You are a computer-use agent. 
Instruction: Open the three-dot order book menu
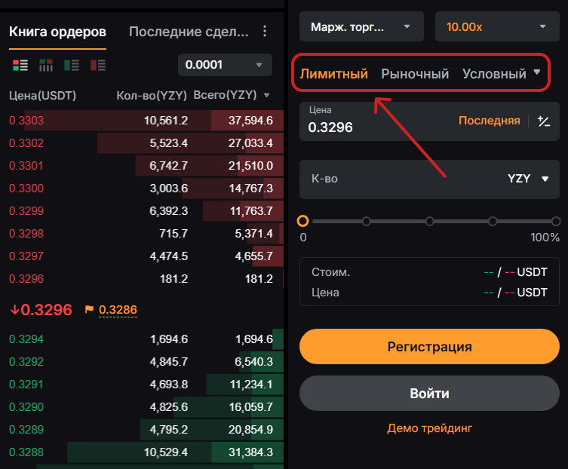click(265, 31)
